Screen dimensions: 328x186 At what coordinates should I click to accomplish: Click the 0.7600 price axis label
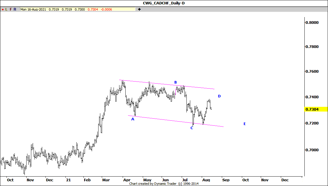click(x=312, y=72)
